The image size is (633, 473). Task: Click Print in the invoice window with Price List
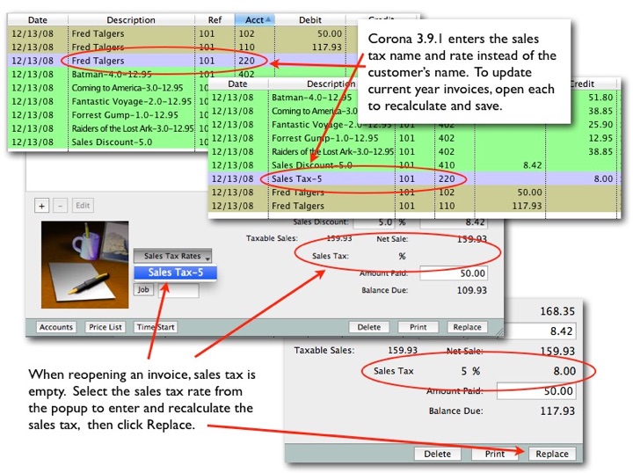pyautogui.click(x=418, y=327)
